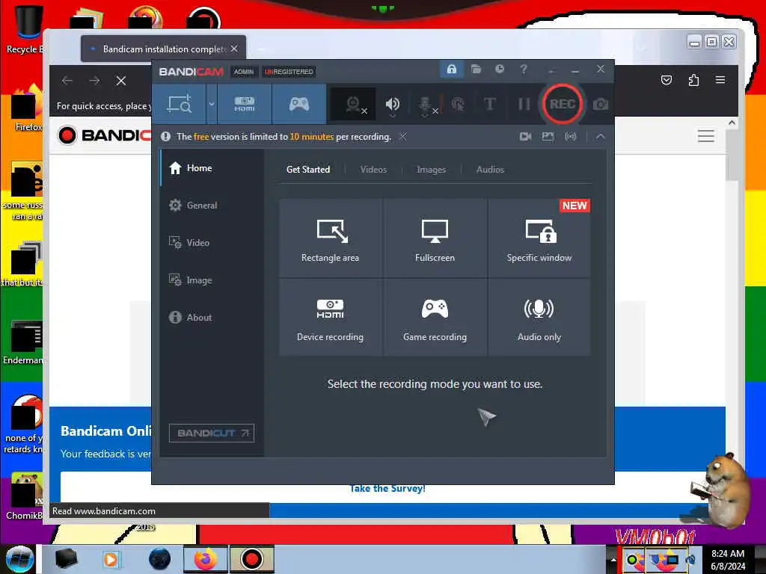Screen dimensions: 766x574
Task: Toggle the microphone recording icon
Action: pyautogui.click(x=425, y=104)
